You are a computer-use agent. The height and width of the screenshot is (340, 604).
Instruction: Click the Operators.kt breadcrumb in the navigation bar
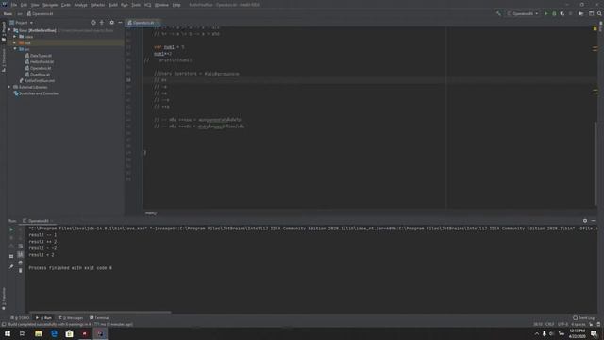[40, 13]
